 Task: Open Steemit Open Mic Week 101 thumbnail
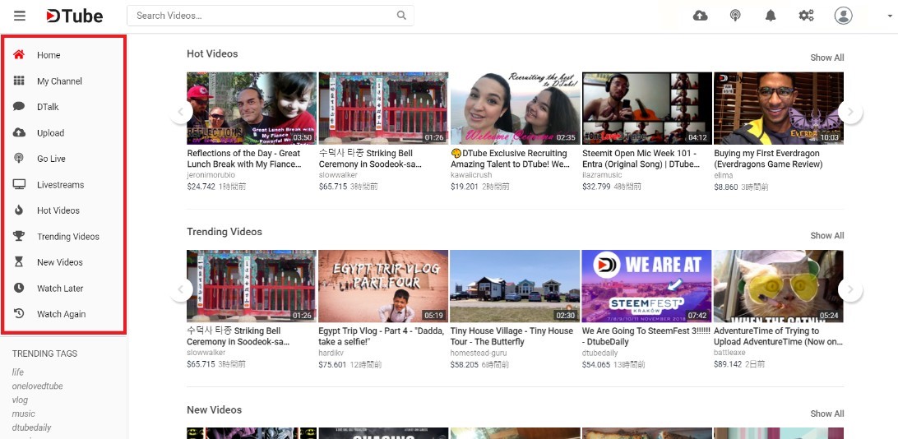[x=646, y=109]
